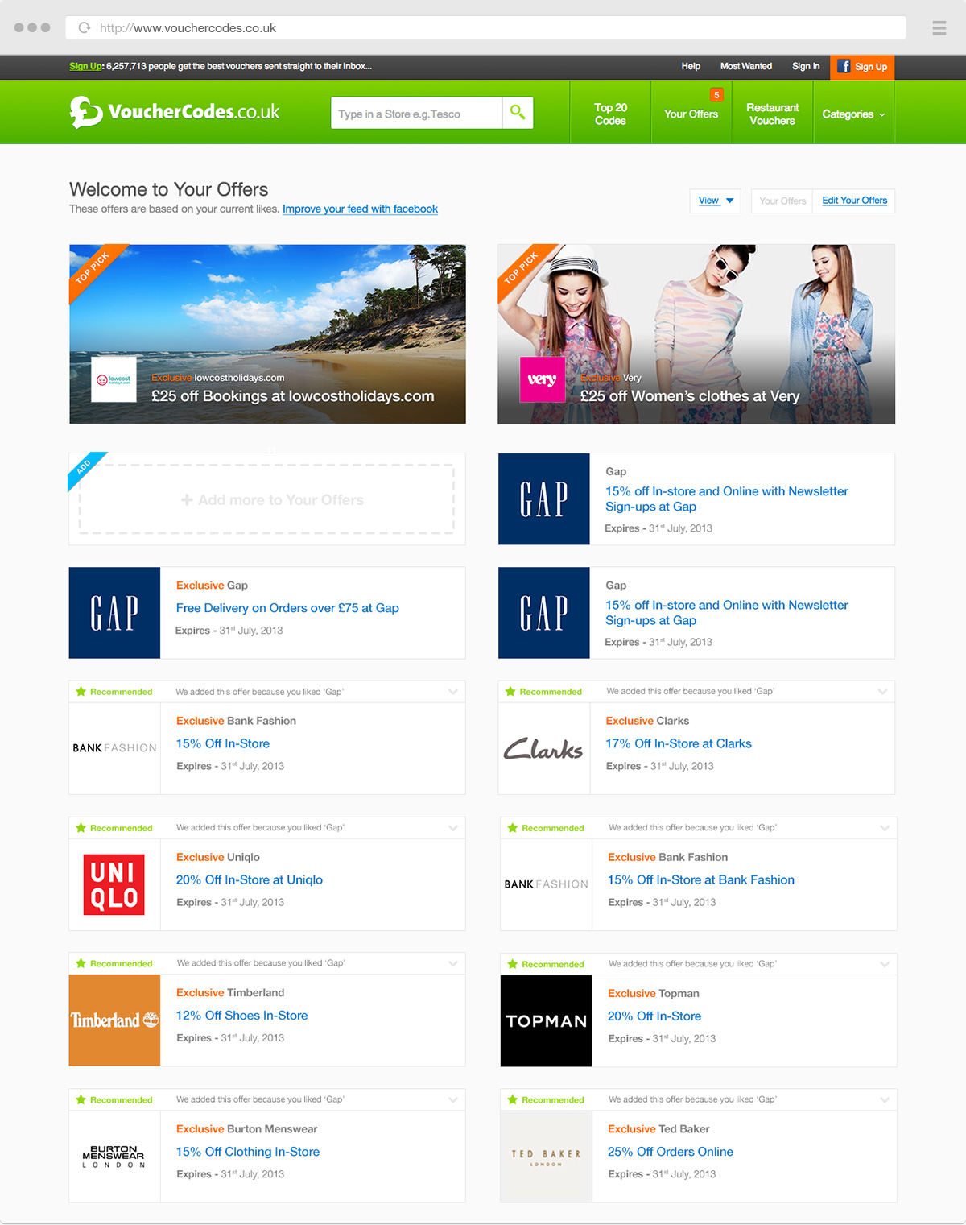Expand the Recommended chevron on the Clarks offer

[x=882, y=692]
